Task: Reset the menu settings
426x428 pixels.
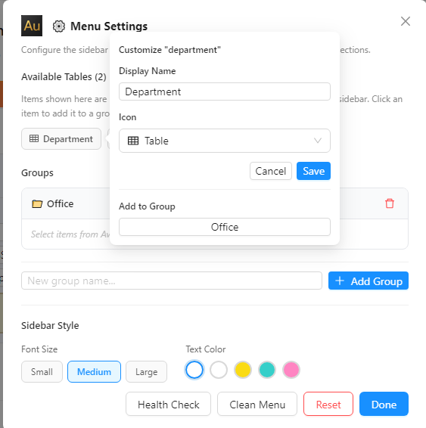Action: coord(328,404)
